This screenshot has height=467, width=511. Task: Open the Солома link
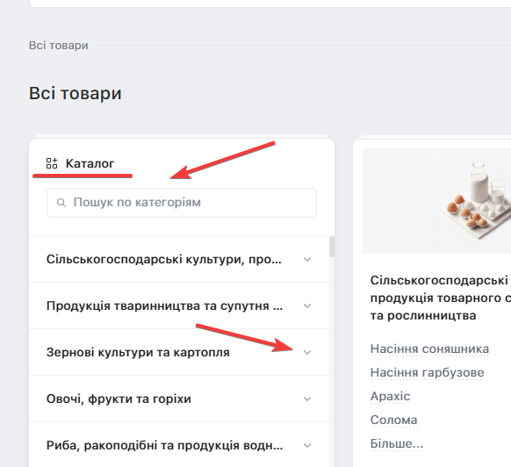tap(393, 420)
